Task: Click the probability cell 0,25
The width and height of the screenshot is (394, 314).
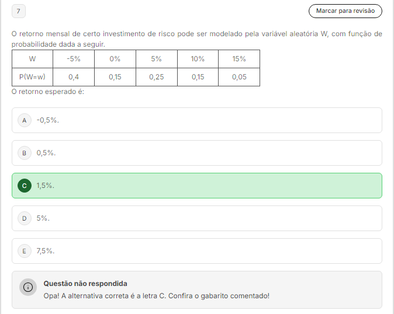Action: tap(156, 77)
